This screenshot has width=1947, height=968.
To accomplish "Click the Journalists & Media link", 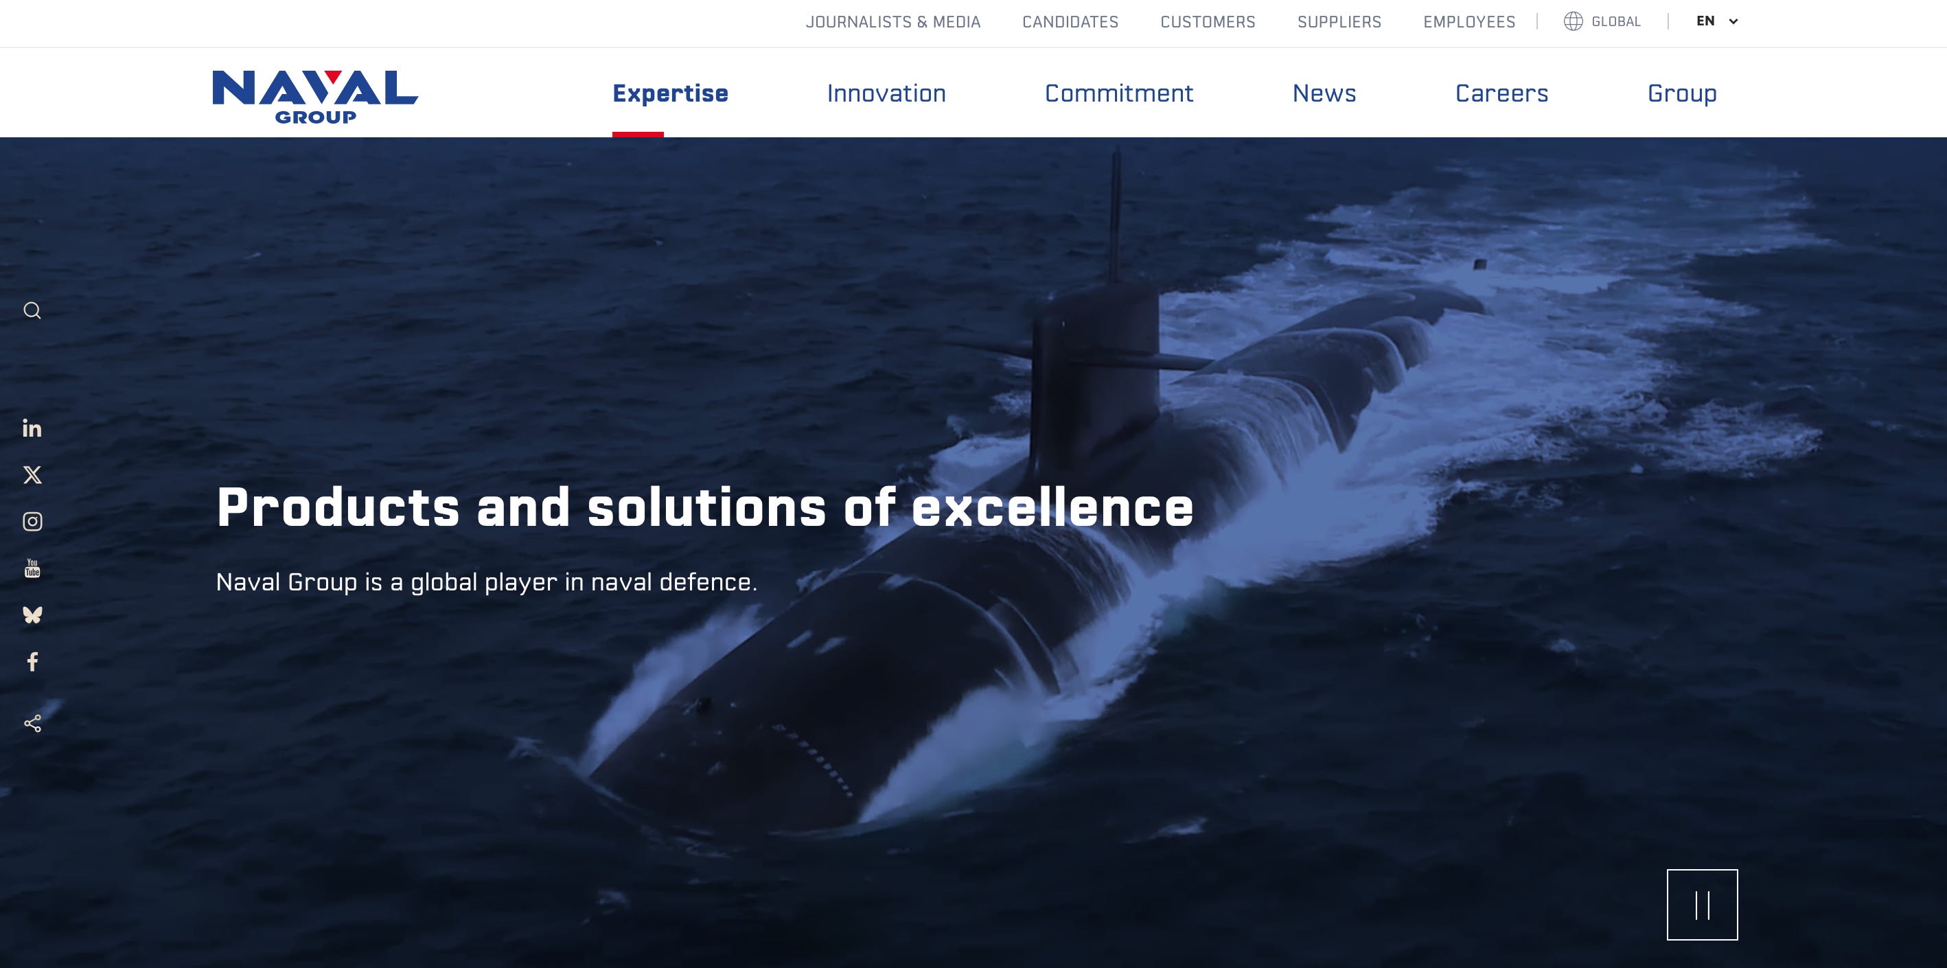I will click(892, 22).
